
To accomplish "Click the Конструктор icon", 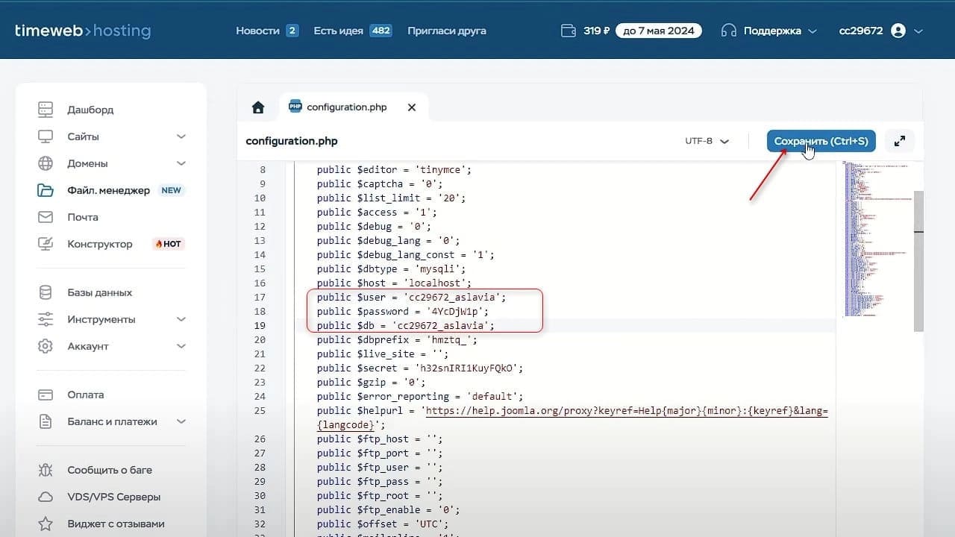I will pos(46,244).
